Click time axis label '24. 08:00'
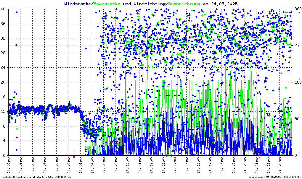Screen dimensions: 302x179 (104, 165)
